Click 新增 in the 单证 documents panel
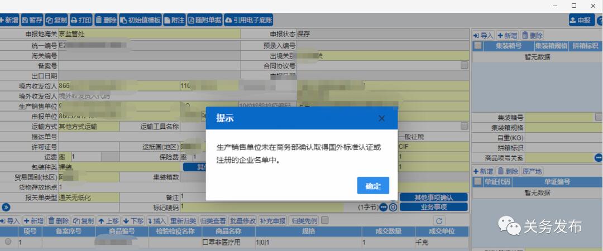603x251 pixels. (484, 171)
